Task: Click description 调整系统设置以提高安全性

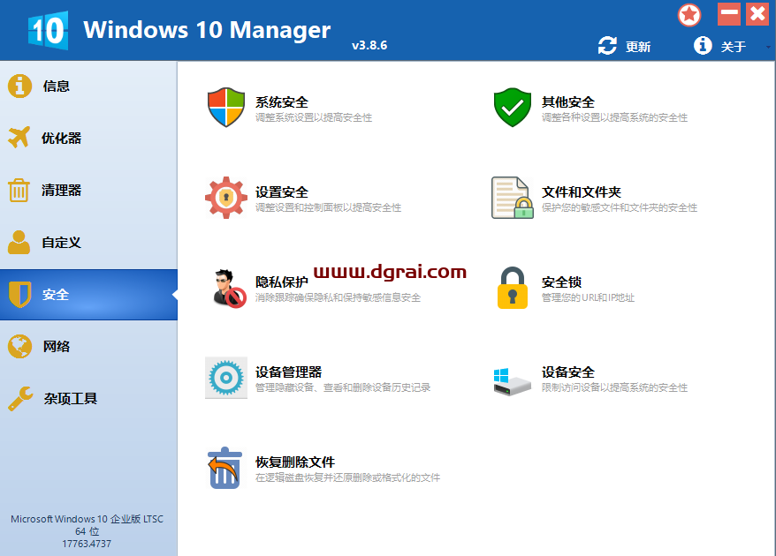Action: click(x=314, y=117)
